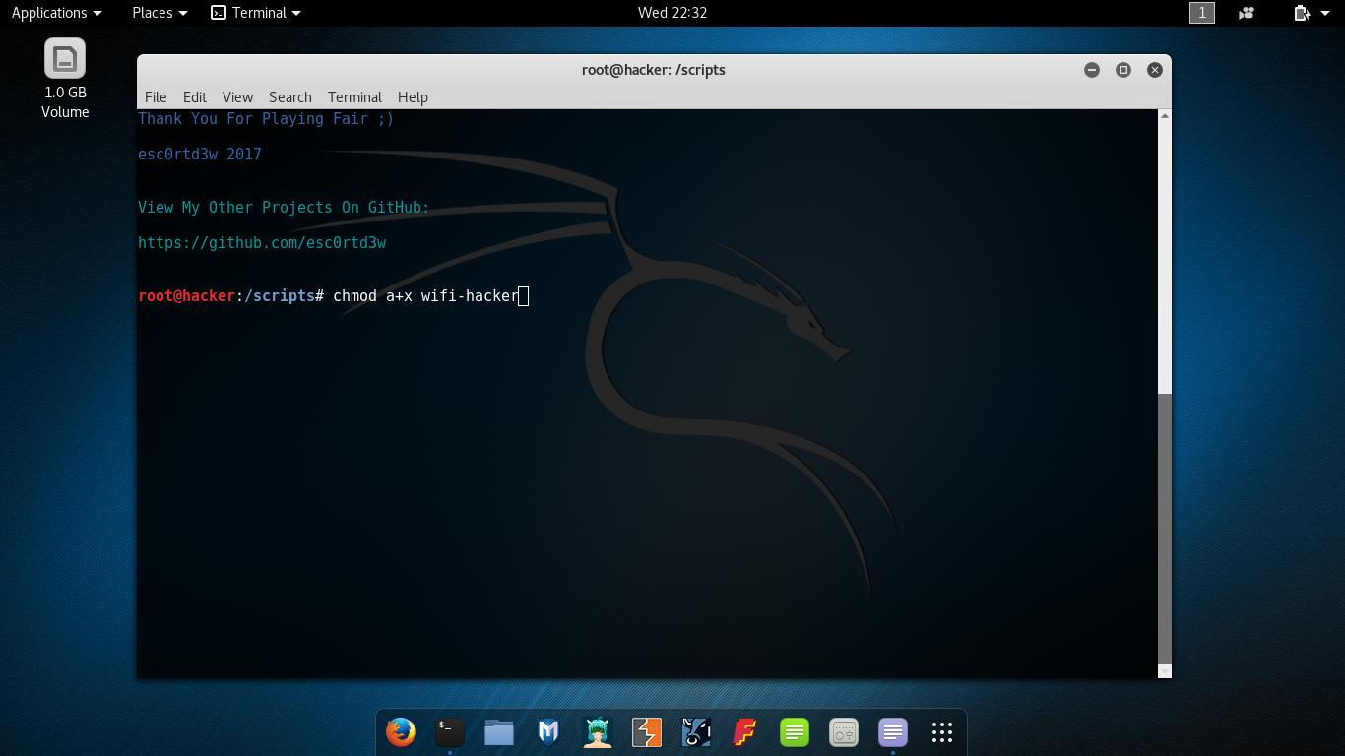
Task: Open Metasploit Framework from the dock
Action: [x=547, y=732]
